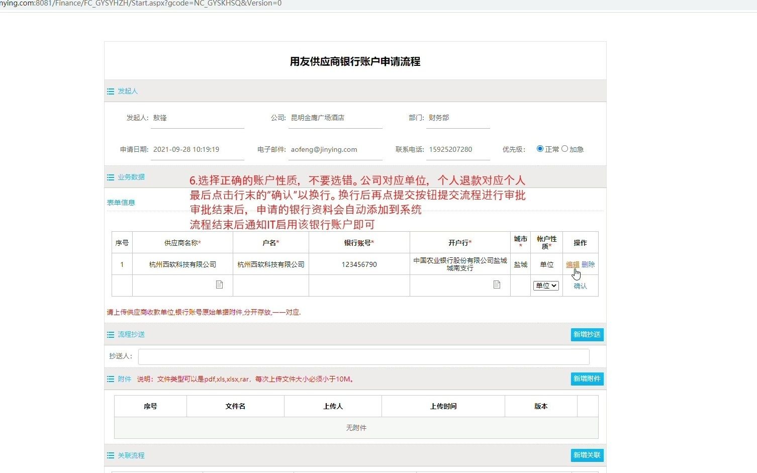The width and height of the screenshot is (757, 473).
Task: Click the 编辑 link in row 1
Action: click(x=573, y=264)
